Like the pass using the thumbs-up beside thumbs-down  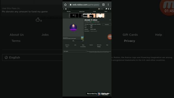point(73,41)
